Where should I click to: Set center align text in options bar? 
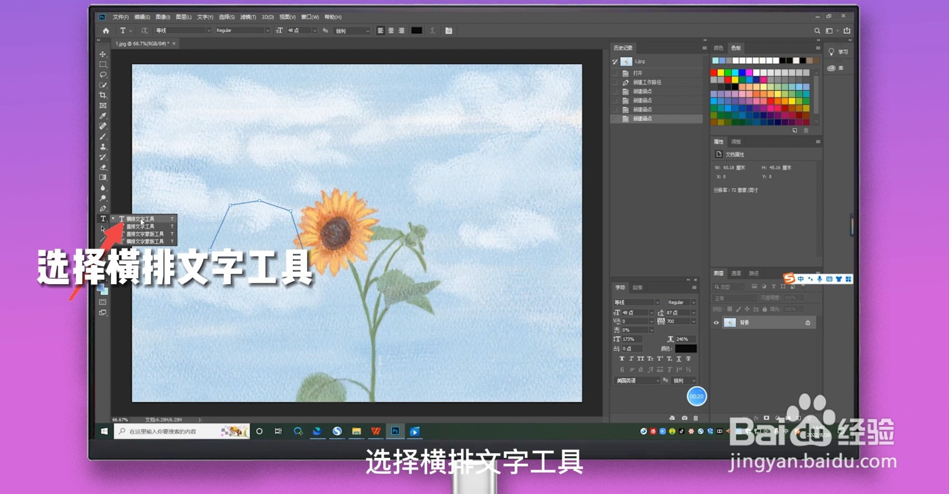tap(391, 30)
